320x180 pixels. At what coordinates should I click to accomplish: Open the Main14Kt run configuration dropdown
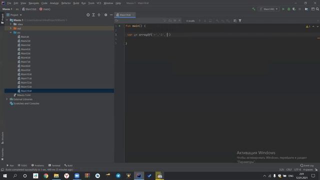coord(269,9)
